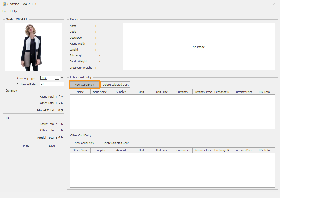328x198 pixels.
Task: Select the Other Name column header
Action: tap(80, 150)
